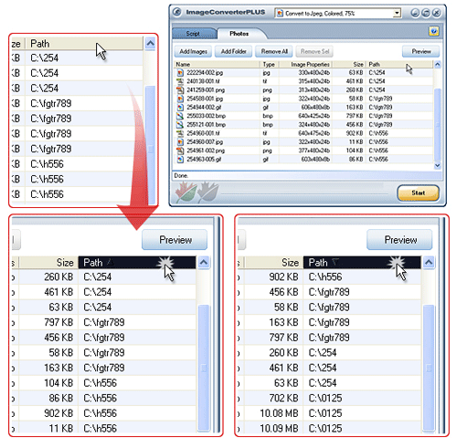The height and width of the screenshot is (448, 457).
Task: Sort the list by the Path column
Action: pos(399,65)
